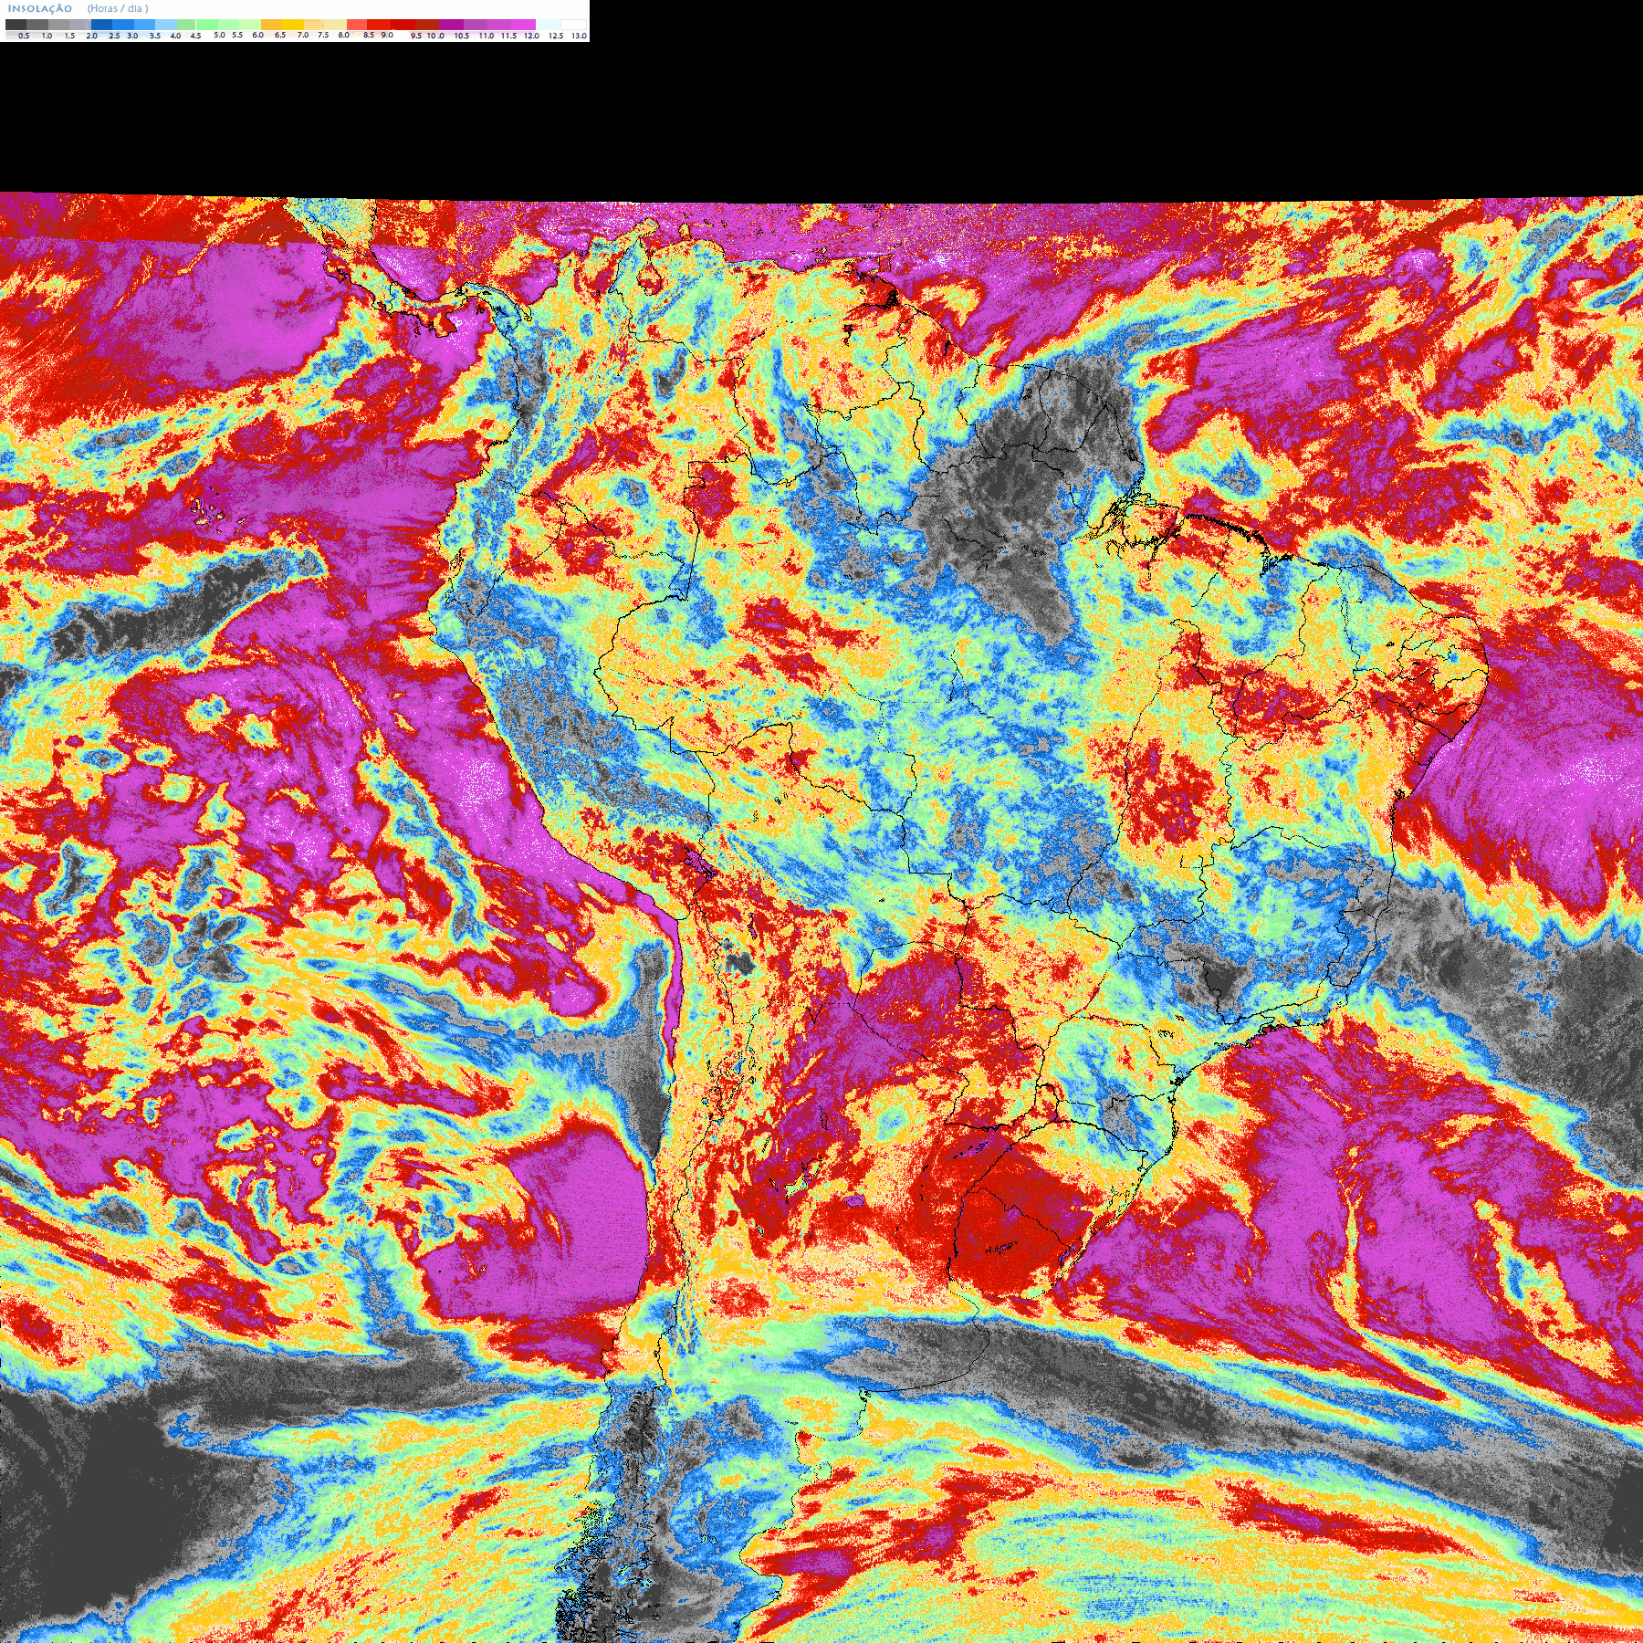Select the dark blue legend swatch at 2.0

coord(101,25)
